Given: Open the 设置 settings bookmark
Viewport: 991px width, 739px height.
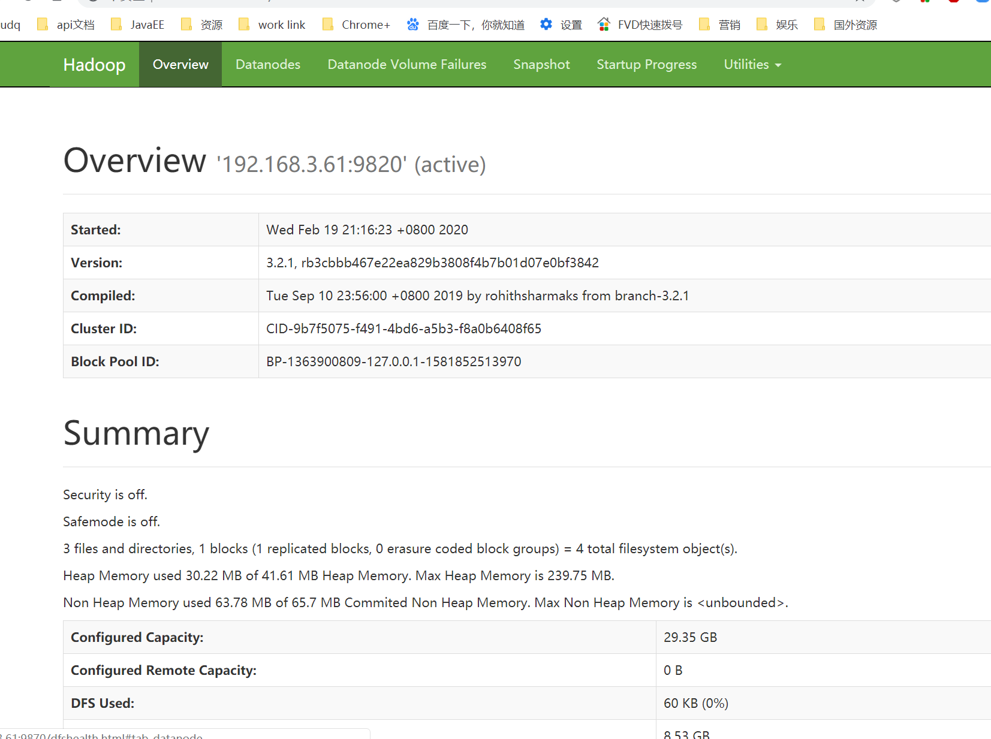Looking at the screenshot, I should 561,25.
